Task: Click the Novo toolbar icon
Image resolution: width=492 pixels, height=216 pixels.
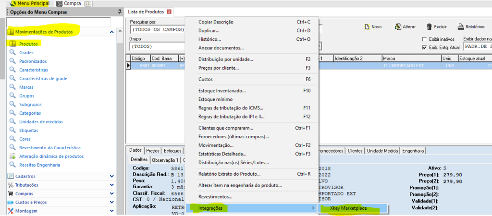Action: pyautogui.click(x=368, y=27)
